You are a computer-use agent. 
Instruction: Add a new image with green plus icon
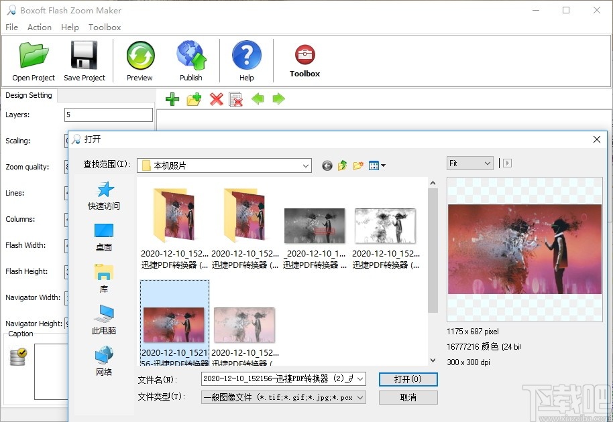[172, 99]
